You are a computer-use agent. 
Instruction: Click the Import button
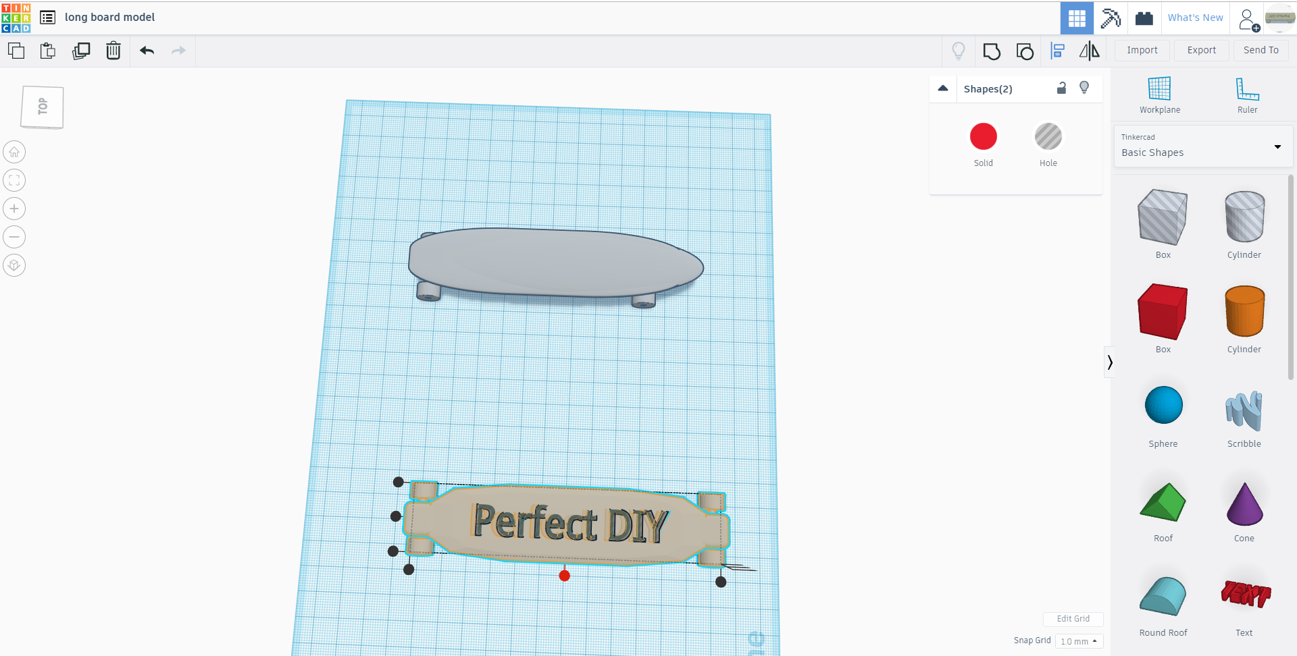[1142, 51]
